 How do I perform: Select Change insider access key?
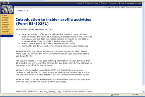[x=7, y=32]
